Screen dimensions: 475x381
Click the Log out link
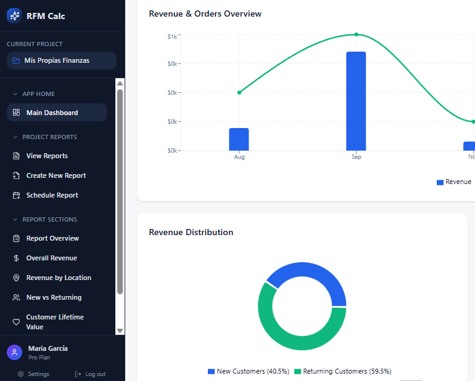tap(90, 374)
